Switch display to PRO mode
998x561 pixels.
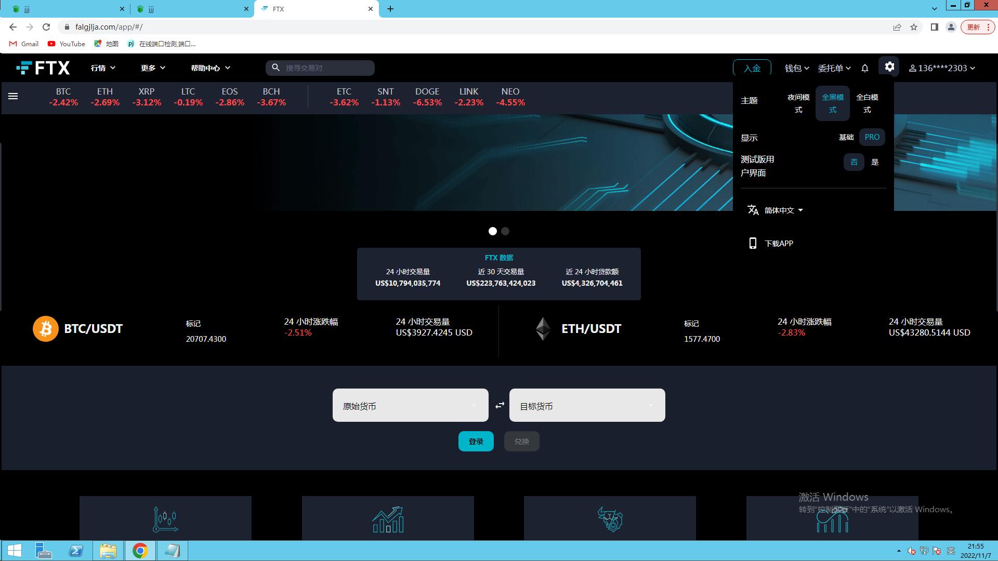point(872,137)
